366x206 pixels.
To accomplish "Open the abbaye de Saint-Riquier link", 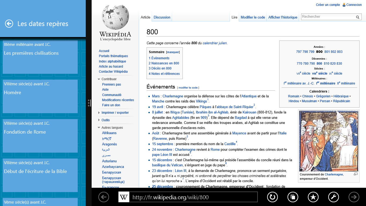I will tap(235, 107).
